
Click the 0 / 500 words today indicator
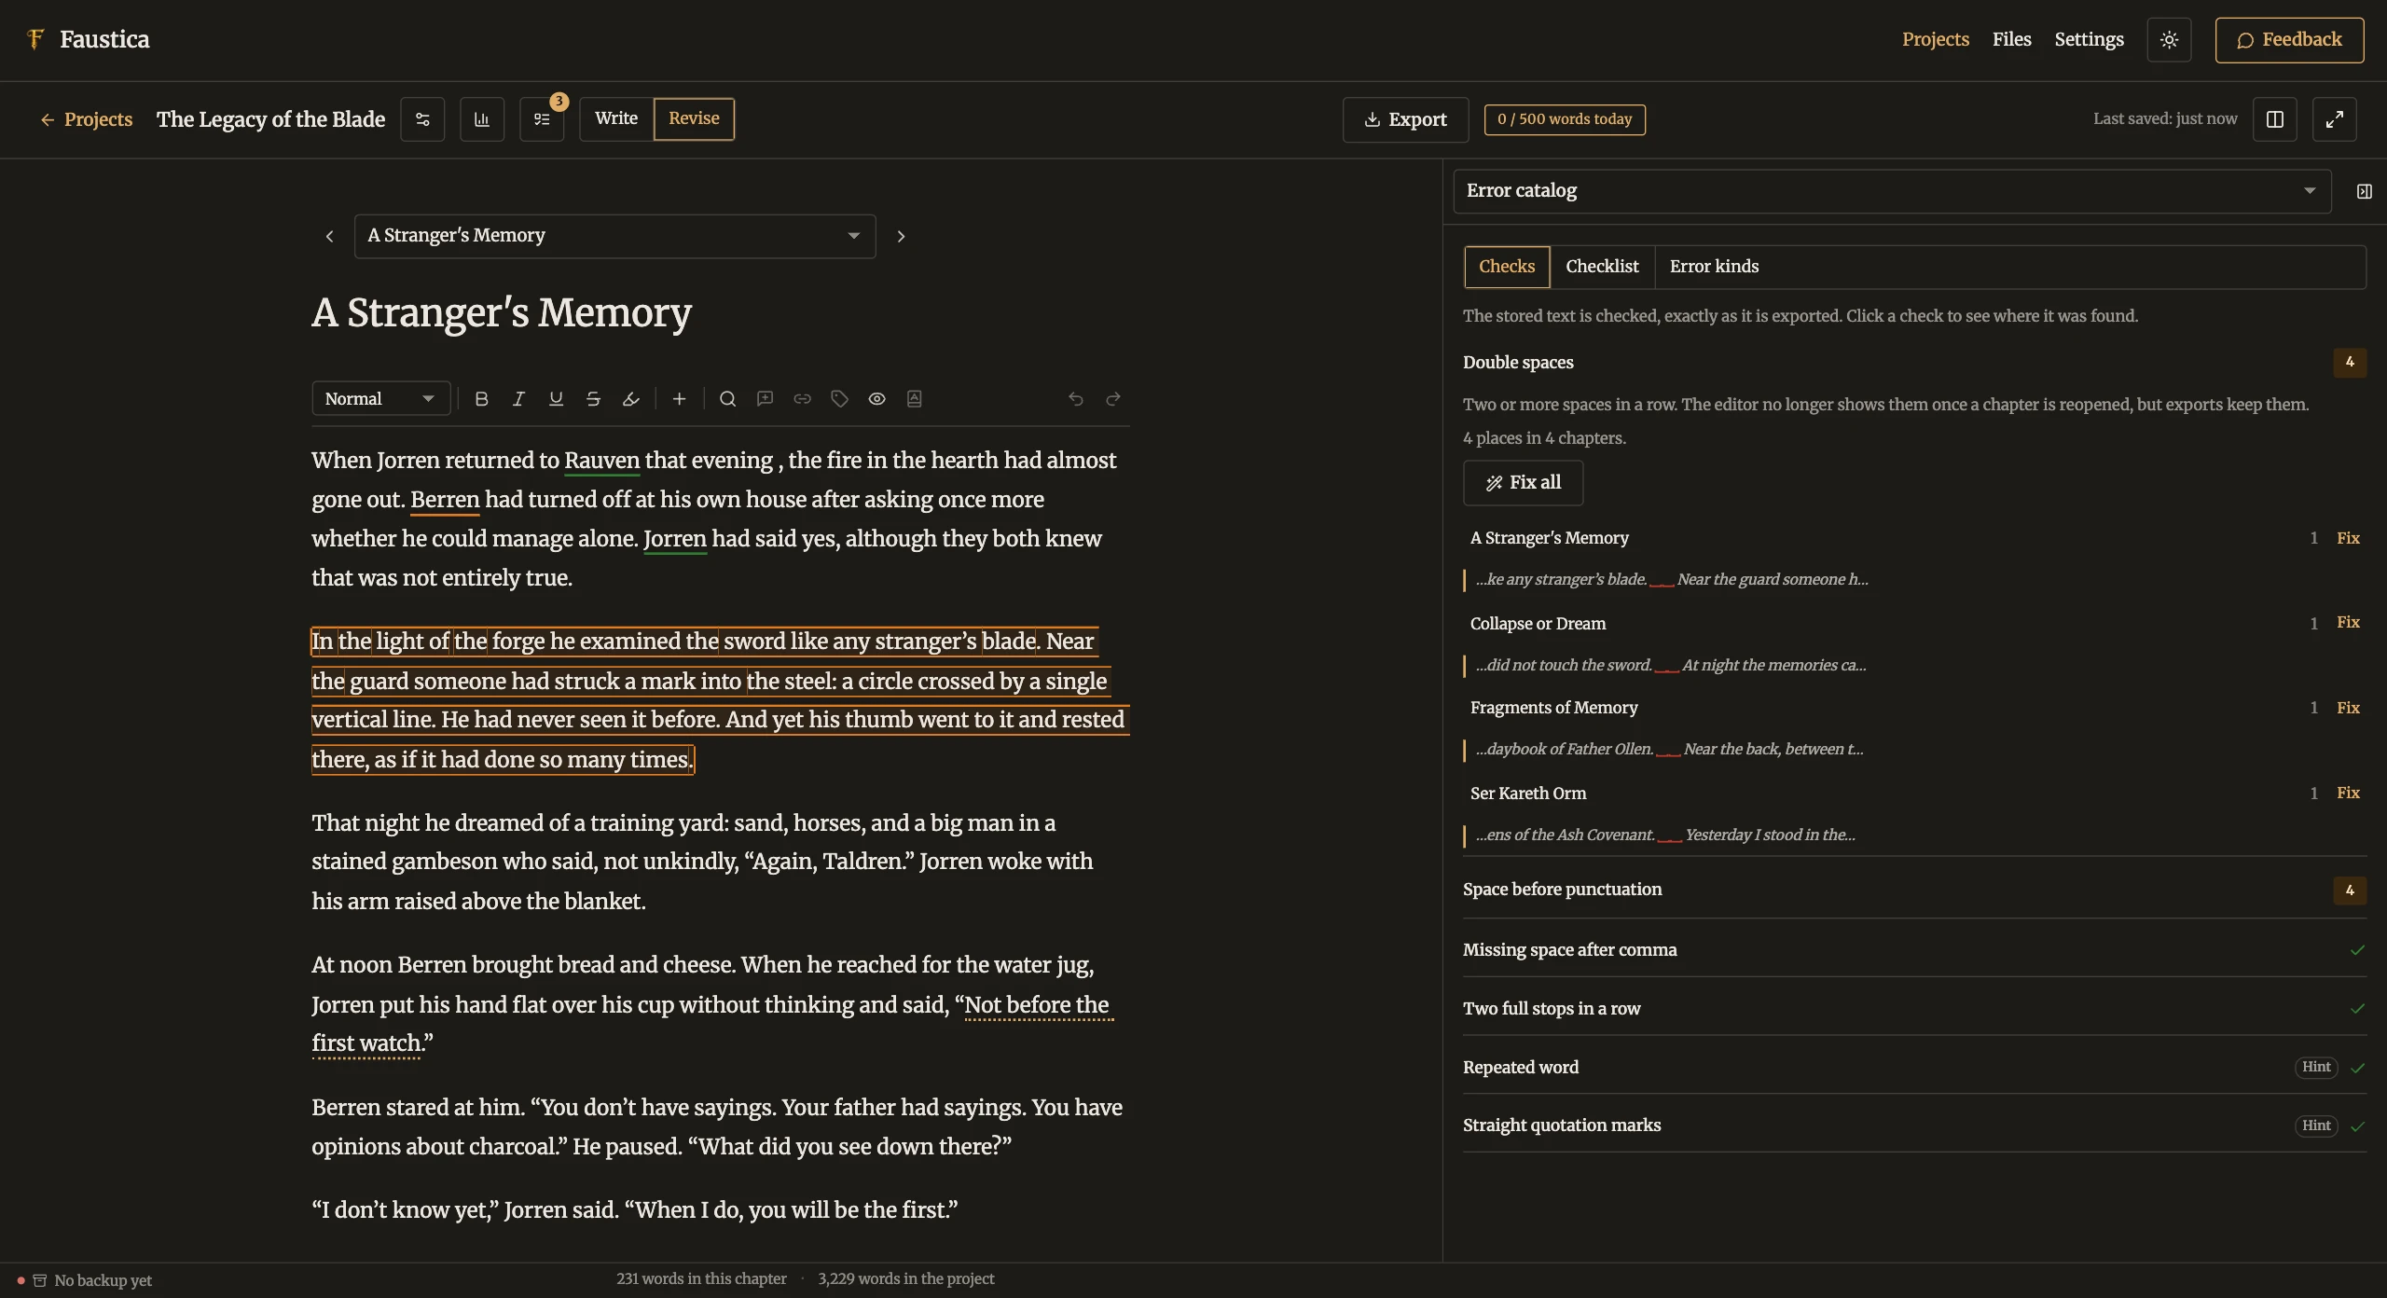click(1565, 119)
